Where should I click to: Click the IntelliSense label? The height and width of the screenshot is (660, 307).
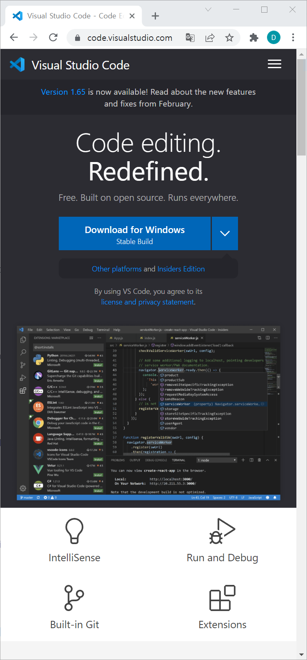(x=74, y=558)
